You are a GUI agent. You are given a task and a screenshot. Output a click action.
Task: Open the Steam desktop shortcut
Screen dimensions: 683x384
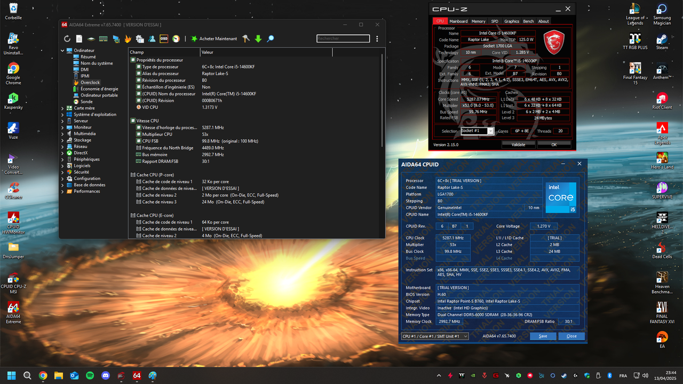(x=662, y=42)
